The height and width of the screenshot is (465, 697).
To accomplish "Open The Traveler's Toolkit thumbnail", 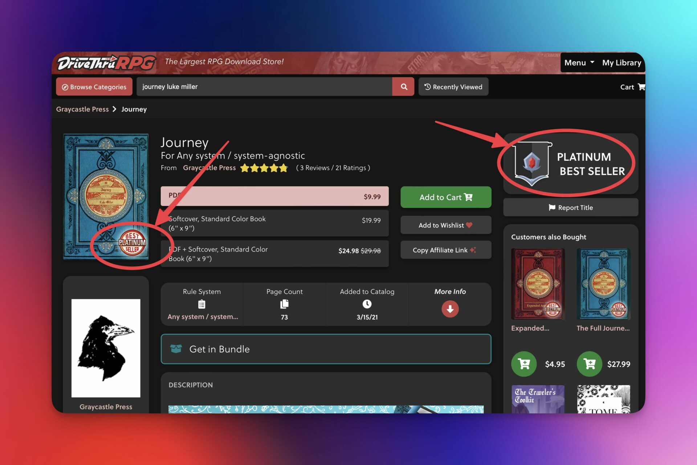I will point(538,399).
